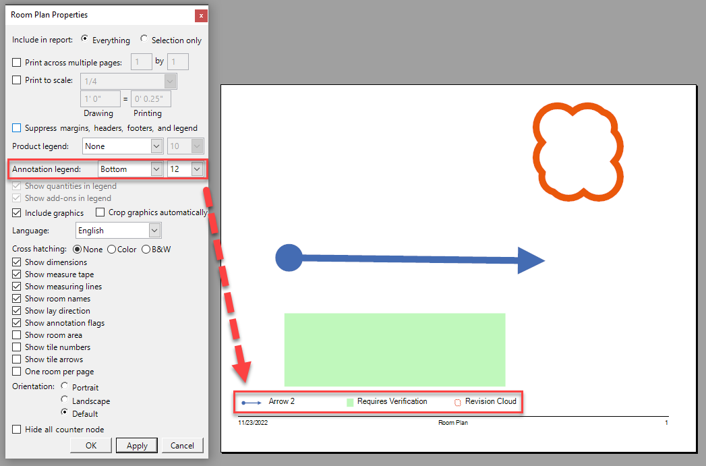Viewport: 706px width, 466px height.
Task: Click the green Requires Verification rectangle in preview
Action: click(x=394, y=349)
